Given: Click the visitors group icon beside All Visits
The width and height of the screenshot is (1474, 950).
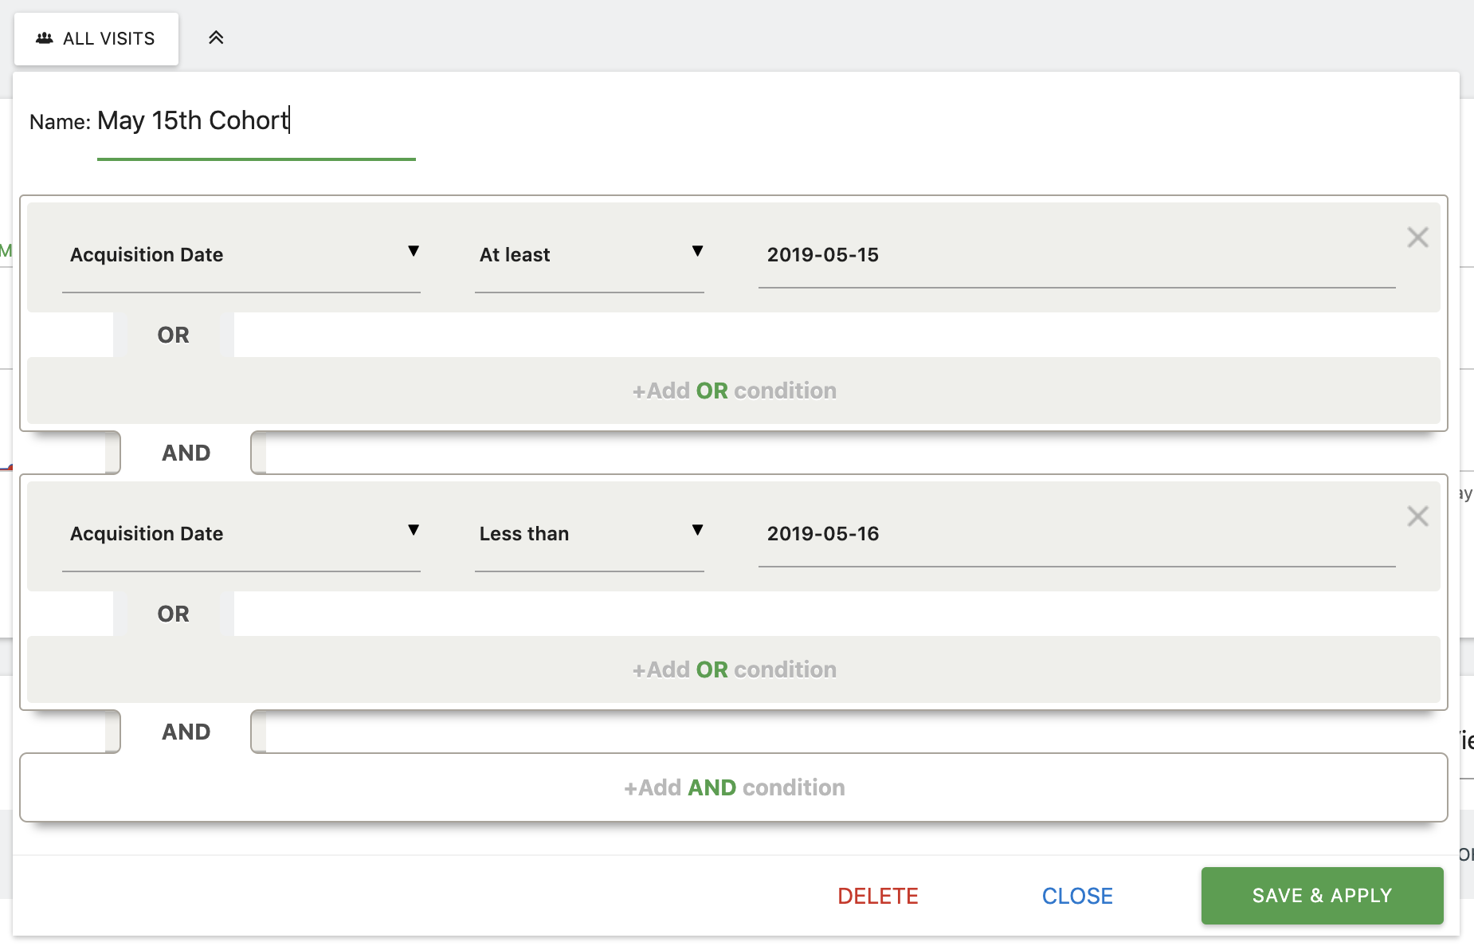Looking at the screenshot, I should click(x=45, y=38).
